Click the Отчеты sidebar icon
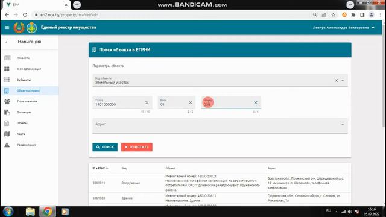Screen dimensions: 386x217 [7, 123]
